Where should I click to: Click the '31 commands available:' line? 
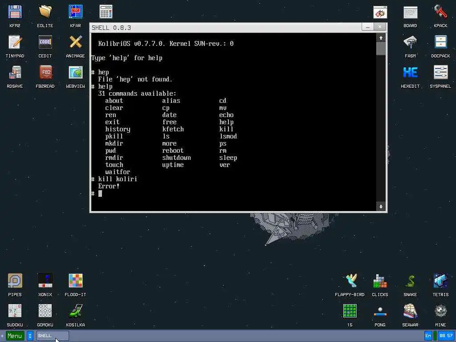pos(137,94)
